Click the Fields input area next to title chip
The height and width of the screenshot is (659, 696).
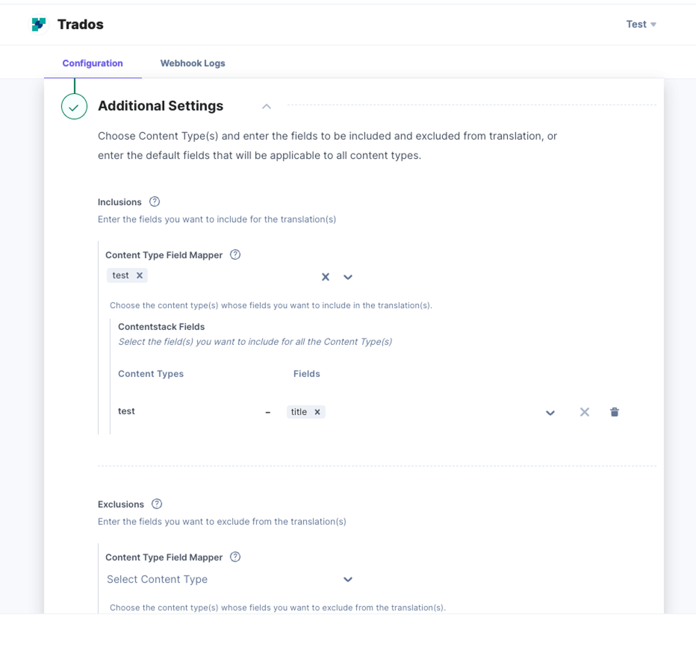pos(432,412)
